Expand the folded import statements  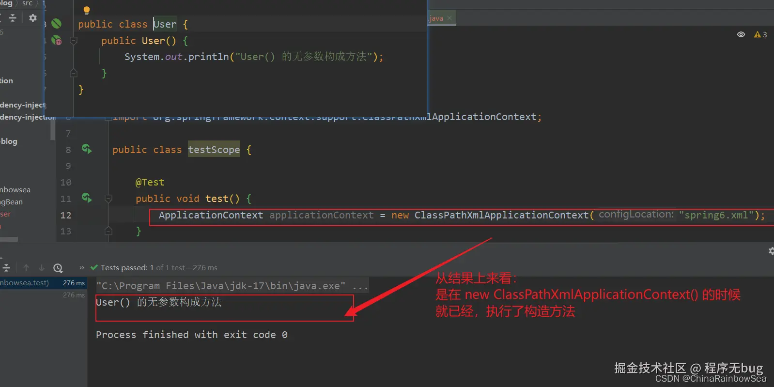[x=108, y=118]
